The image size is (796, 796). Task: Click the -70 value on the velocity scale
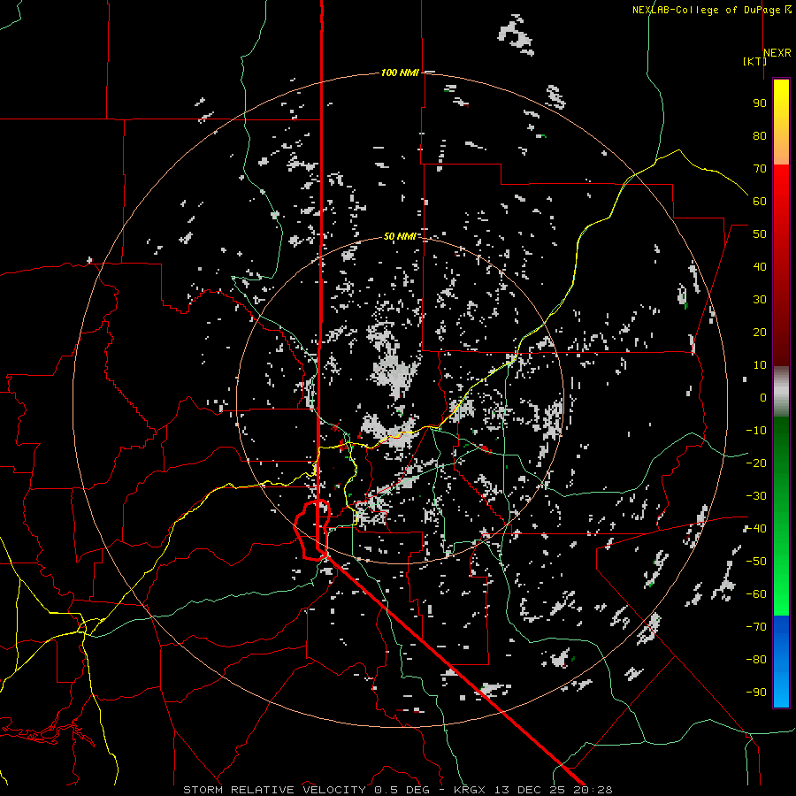tap(756, 627)
